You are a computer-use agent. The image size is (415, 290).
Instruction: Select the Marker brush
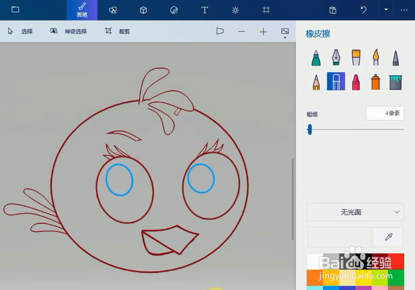(316, 58)
